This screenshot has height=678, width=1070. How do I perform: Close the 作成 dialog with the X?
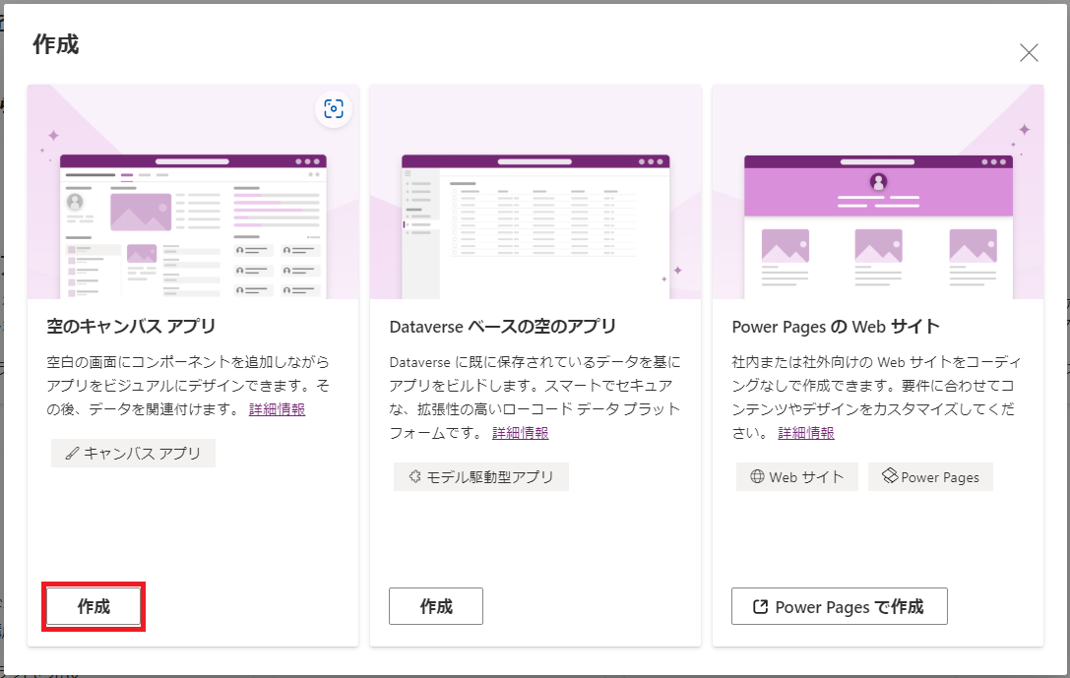tap(1029, 52)
